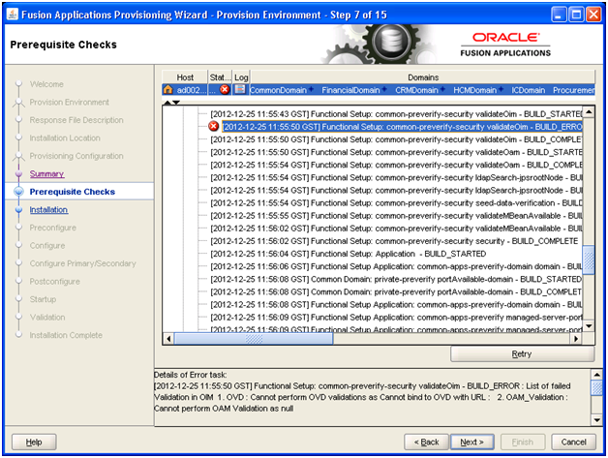Click down arrow of error details scrollbar
This screenshot has width=608, height=458.
click(x=596, y=419)
